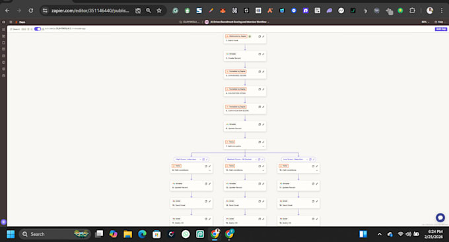Open Microsoft Edge from the taskbar
Image resolution: width=449 pixels, height=242 pixels.
pos(143,234)
